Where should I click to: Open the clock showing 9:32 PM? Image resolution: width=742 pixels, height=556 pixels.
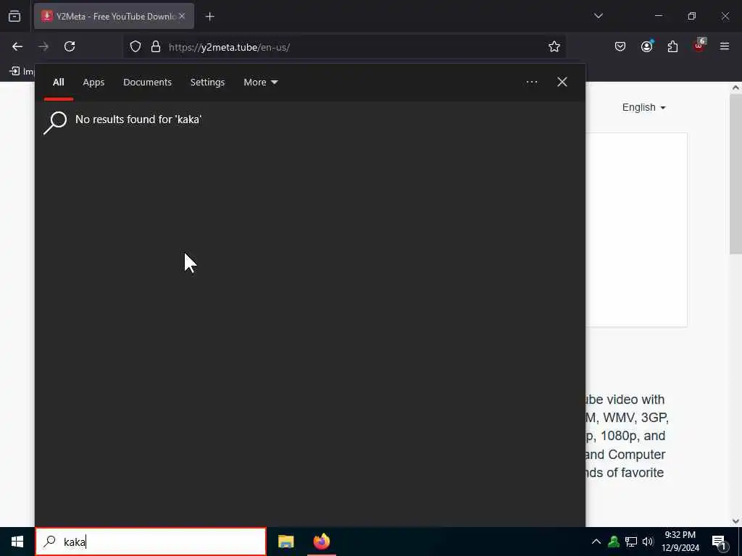click(680, 542)
